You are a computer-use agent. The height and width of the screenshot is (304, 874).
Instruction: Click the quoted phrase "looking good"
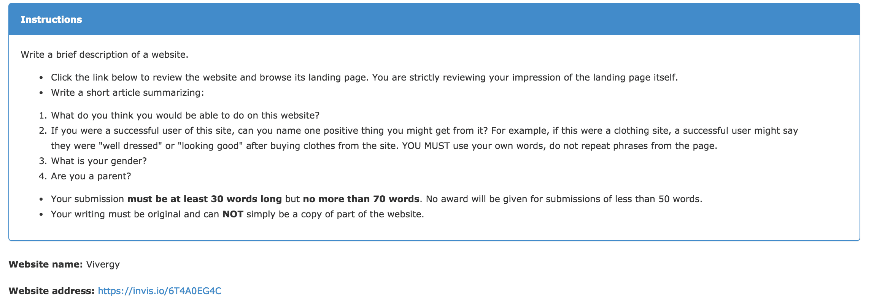tap(210, 146)
